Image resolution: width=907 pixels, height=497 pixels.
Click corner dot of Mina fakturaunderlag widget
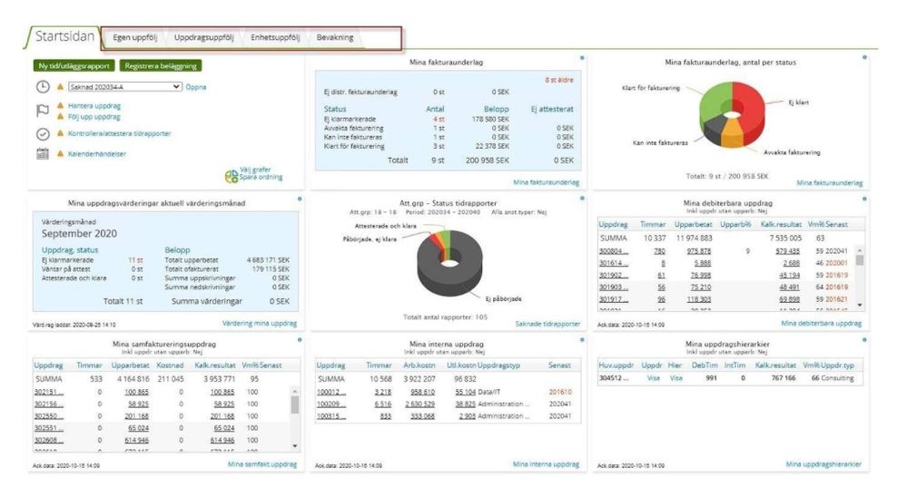[x=582, y=58]
